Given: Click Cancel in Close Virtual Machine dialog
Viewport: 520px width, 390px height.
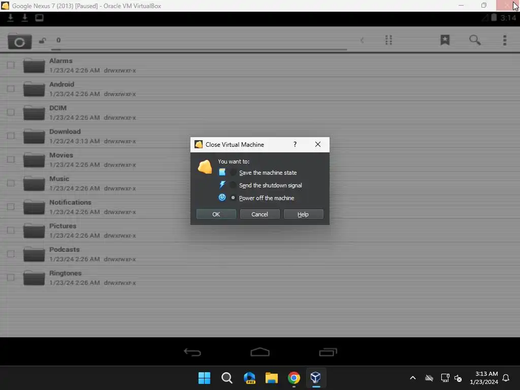Looking at the screenshot, I should tap(259, 214).
